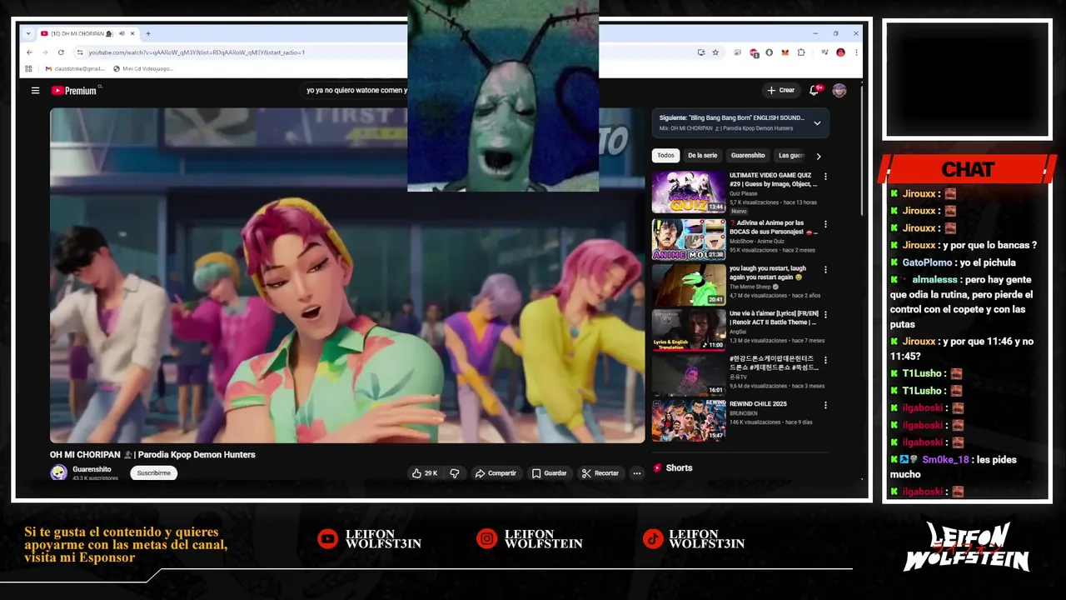1066x600 pixels.
Task: Click the Shorts section header
Action: (673, 467)
